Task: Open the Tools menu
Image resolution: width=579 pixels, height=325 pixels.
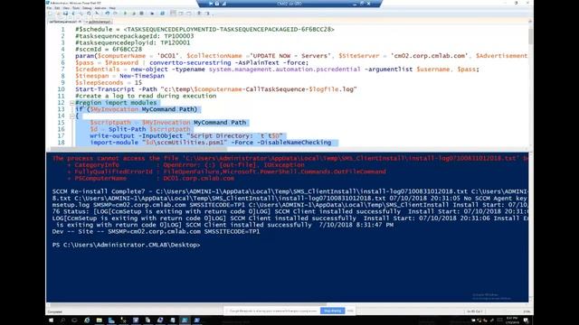Action: click(76, 8)
